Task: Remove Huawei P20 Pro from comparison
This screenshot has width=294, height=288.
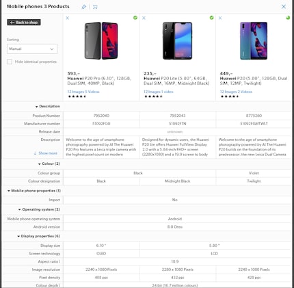Action: [x=68, y=18]
